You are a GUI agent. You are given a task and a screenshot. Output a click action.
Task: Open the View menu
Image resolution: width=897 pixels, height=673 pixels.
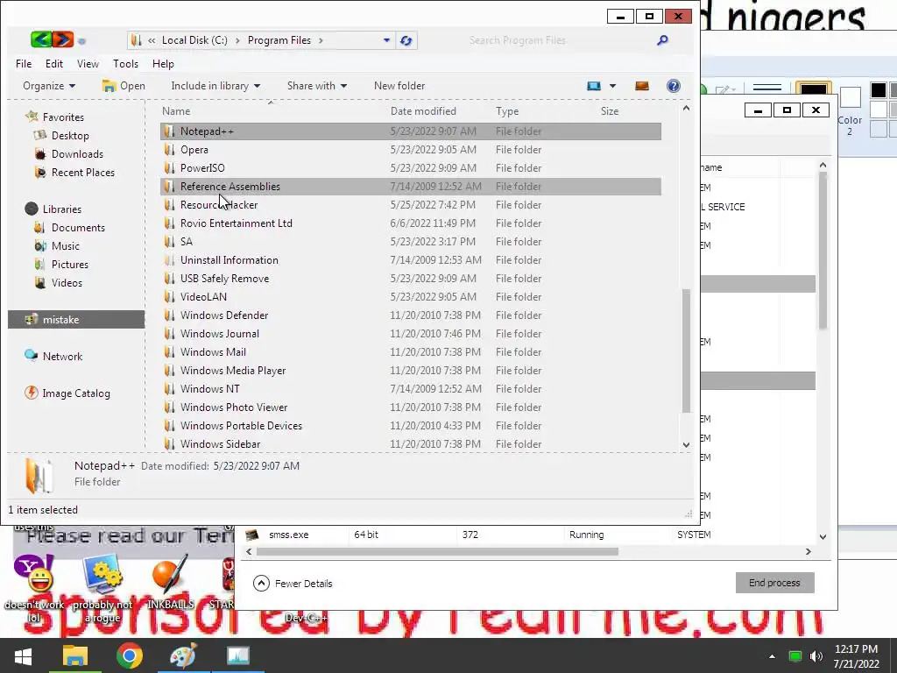pyautogui.click(x=88, y=63)
